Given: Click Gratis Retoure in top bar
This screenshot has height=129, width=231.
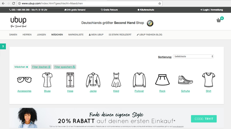Looking at the screenshot, I should 109,10.
